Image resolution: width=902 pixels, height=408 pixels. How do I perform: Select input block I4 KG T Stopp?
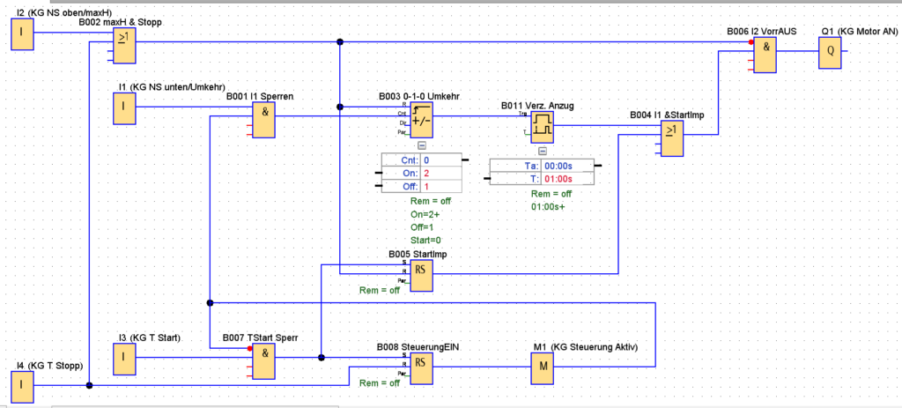coord(22,386)
